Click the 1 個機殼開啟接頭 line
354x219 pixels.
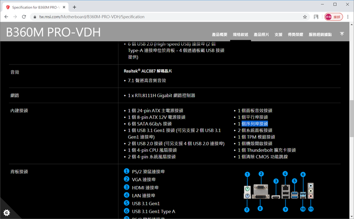(x=255, y=144)
